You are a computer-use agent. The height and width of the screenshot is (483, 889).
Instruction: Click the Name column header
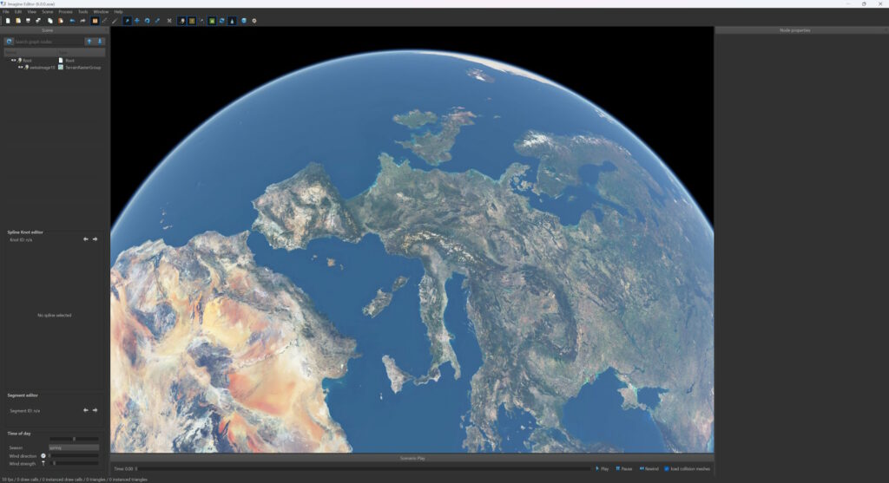point(30,52)
